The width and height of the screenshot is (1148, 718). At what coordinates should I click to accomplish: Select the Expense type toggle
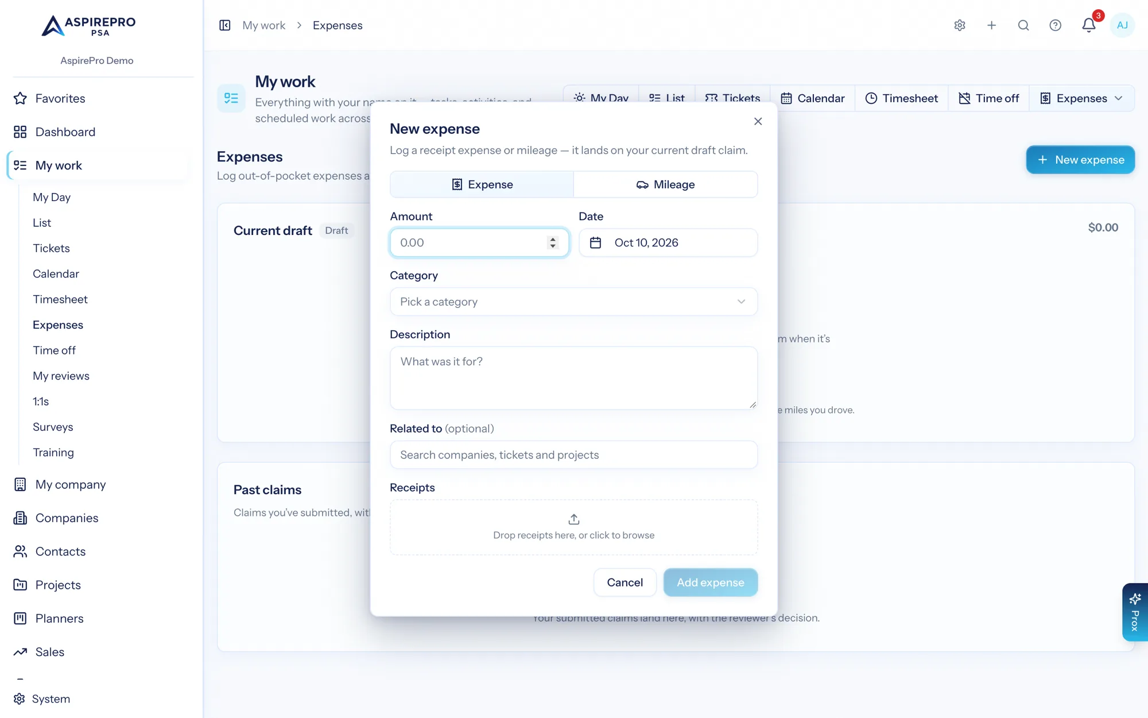(482, 184)
